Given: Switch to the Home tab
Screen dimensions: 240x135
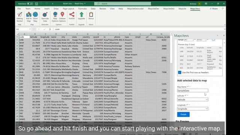Looking at the screenshot, I should [x=37, y=9].
